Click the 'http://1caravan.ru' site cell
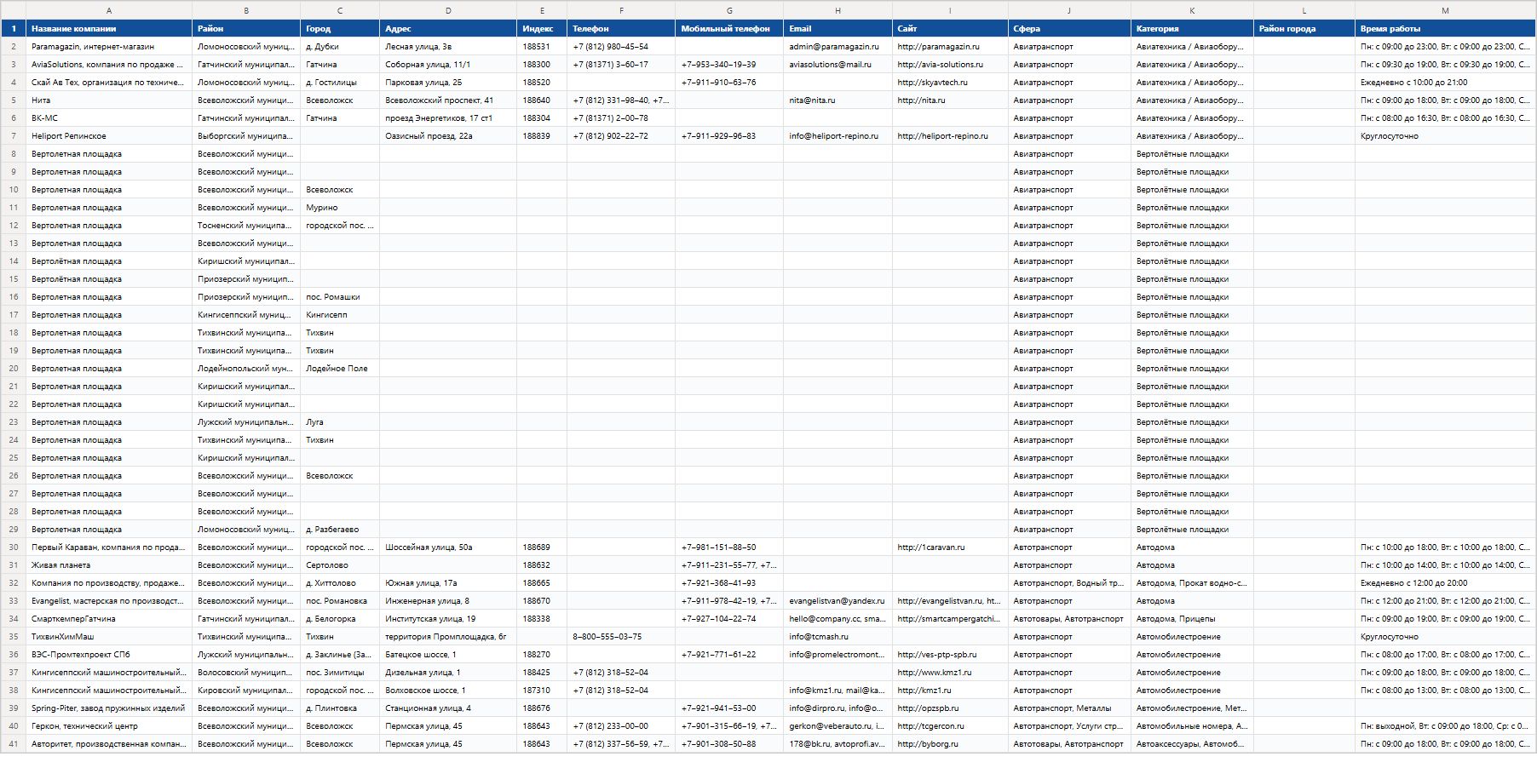 (950, 547)
